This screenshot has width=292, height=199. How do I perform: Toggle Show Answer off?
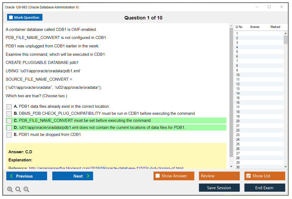click(x=158, y=176)
